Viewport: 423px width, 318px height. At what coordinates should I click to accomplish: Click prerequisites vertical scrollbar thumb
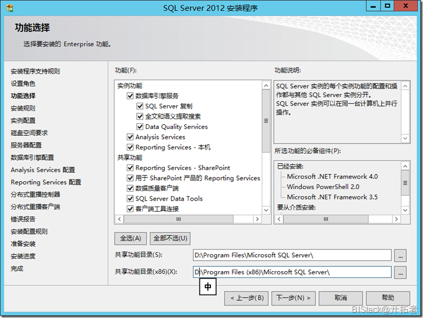coord(405,183)
